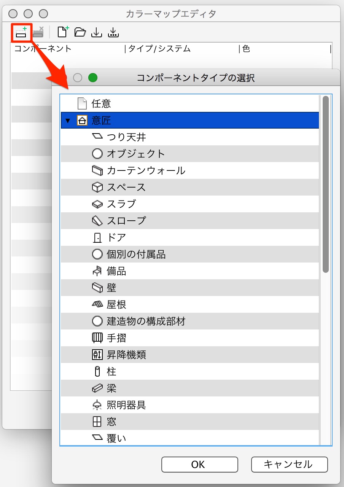Click the export color map icon
The width and height of the screenshot is (344, 487).
click(x=113, y=32)
